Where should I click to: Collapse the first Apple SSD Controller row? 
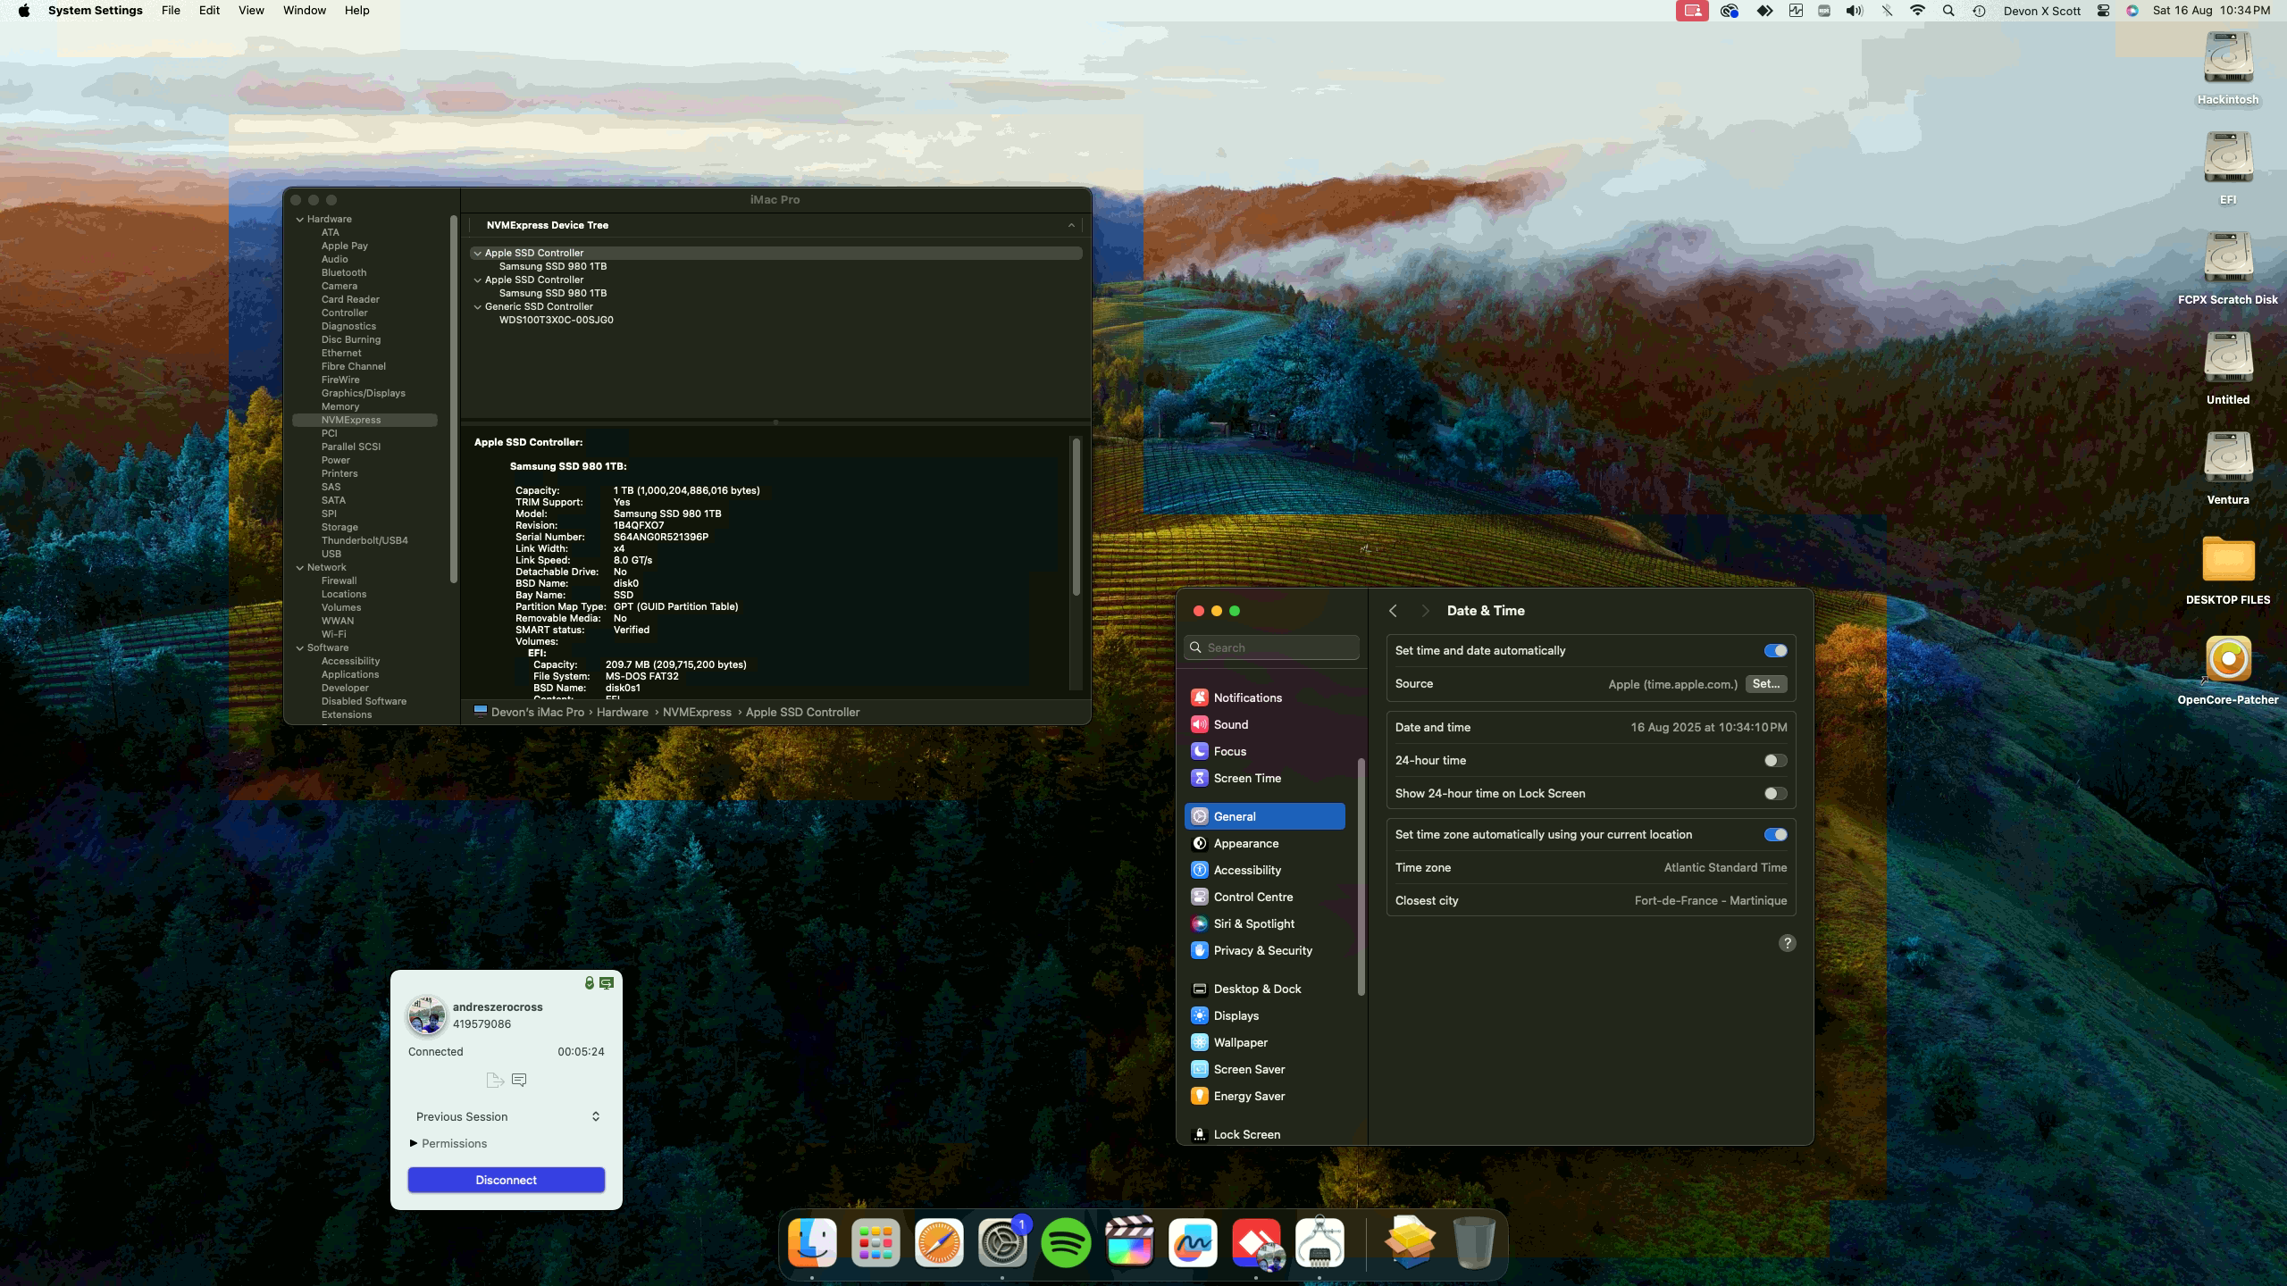pyautogui.click(x=477, y=253)
